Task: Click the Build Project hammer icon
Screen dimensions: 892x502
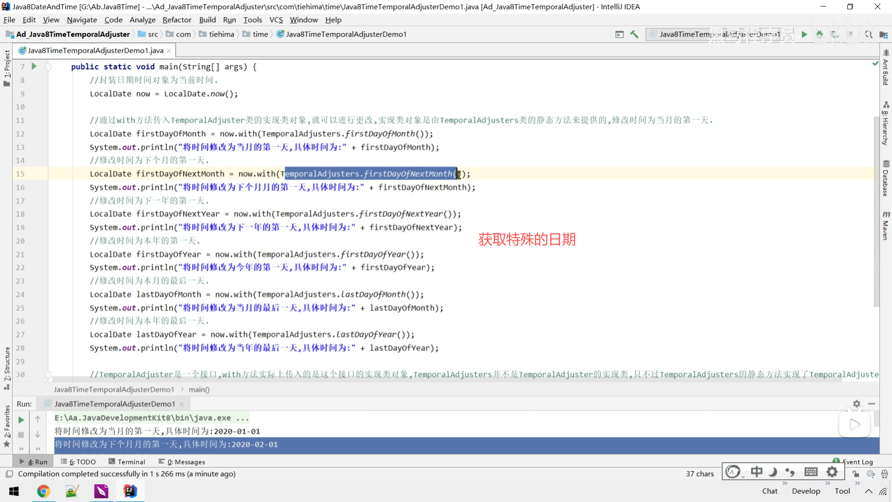Action: (x=634, y=34)
